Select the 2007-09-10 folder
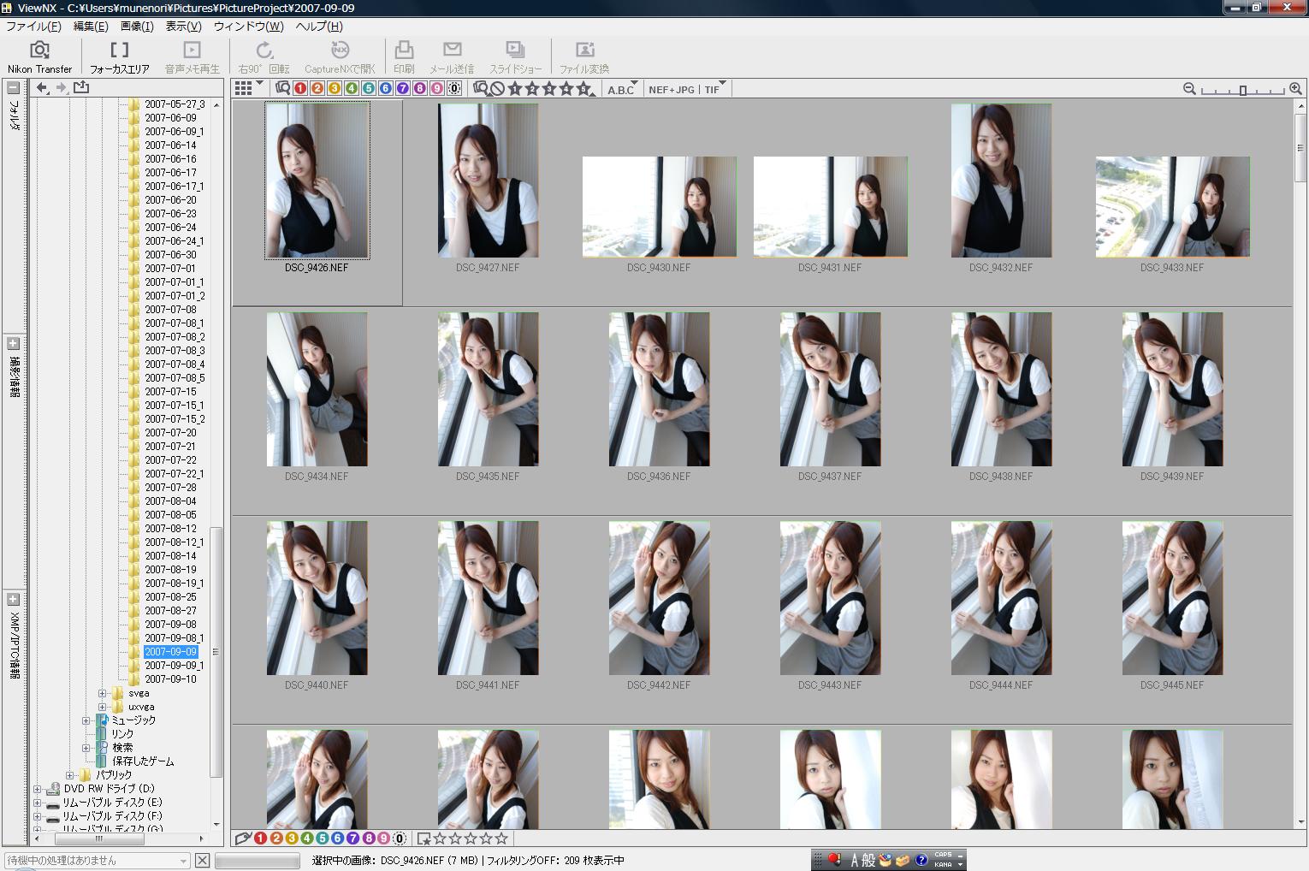The height and width of the screenshot is (871, 1309). (x=170, y=679)
